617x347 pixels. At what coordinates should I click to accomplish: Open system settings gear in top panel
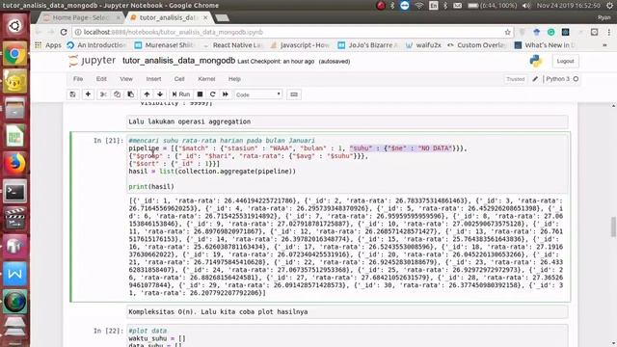pos(610,6)
